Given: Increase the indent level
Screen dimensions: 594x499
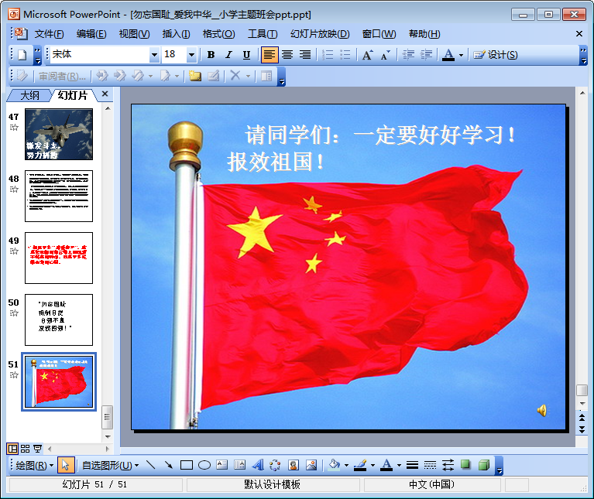Looking at the screenshot, I should 426,55.
